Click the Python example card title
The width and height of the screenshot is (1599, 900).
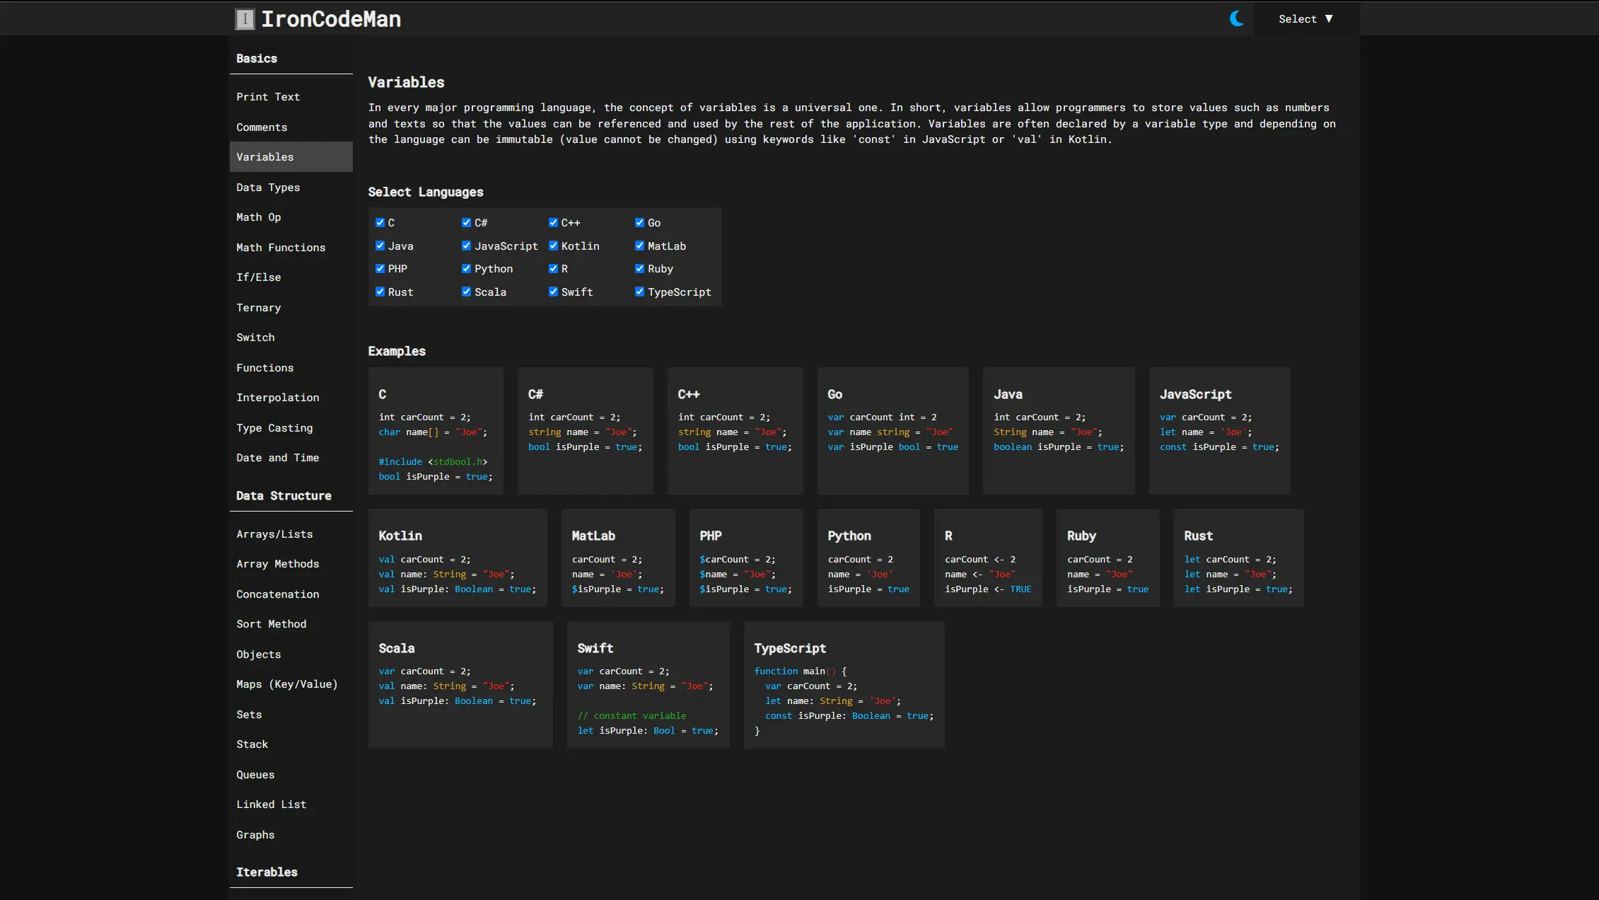[x=849, y=536]
